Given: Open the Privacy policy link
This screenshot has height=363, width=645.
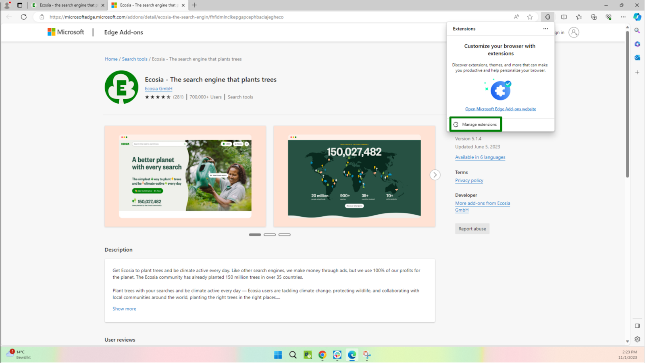Looking at the screenshot, I should [x=469, y=180].
